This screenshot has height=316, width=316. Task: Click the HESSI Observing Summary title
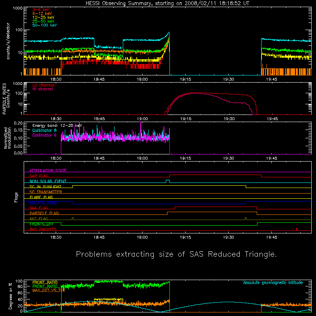(167, 4)
